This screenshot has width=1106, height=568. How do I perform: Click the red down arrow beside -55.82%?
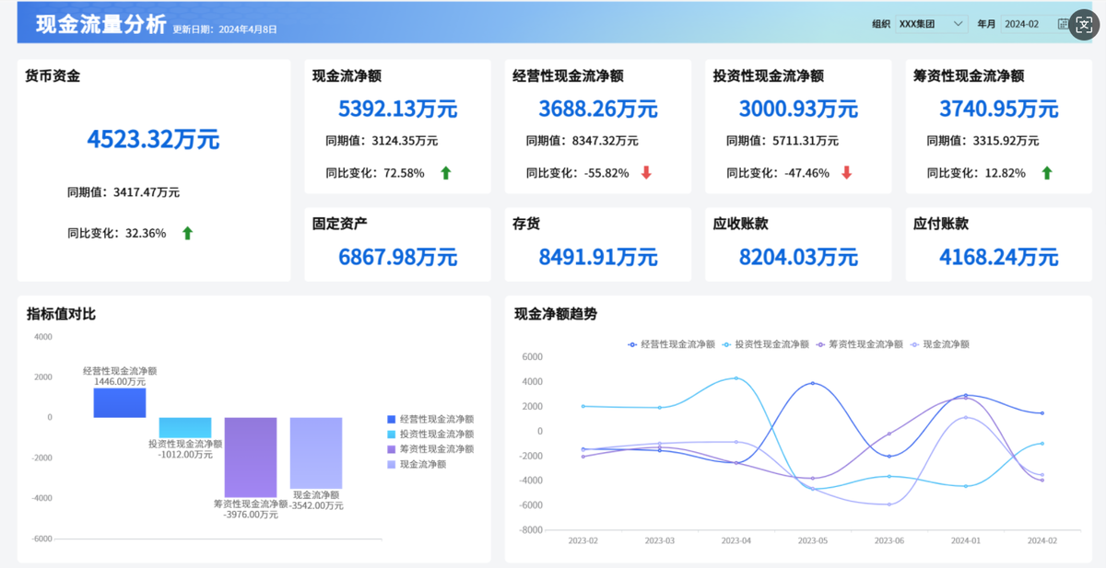646,173
